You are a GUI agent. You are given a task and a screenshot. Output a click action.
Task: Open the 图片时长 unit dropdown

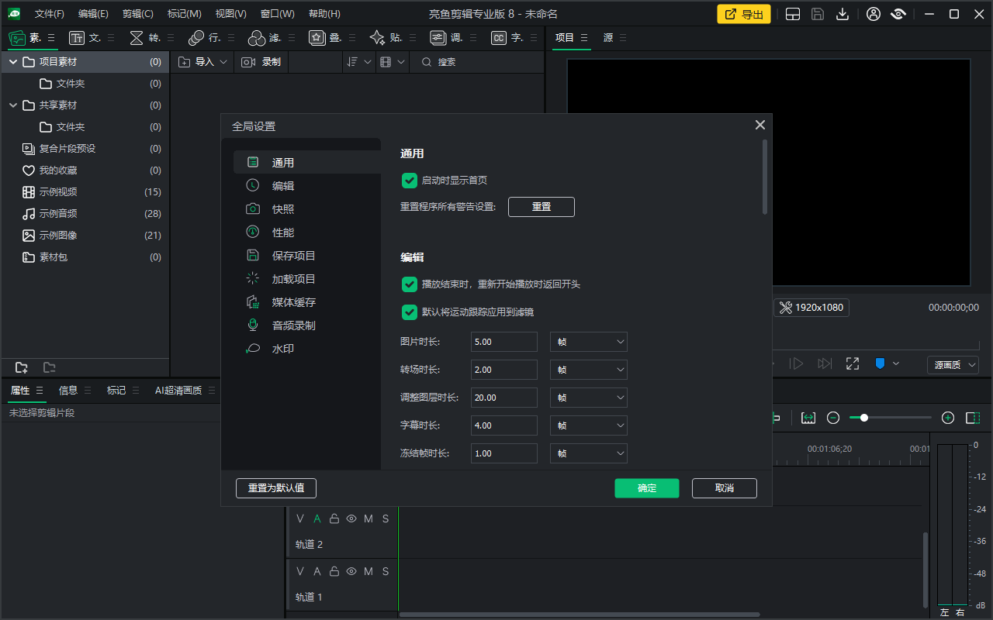pos(589,342)
